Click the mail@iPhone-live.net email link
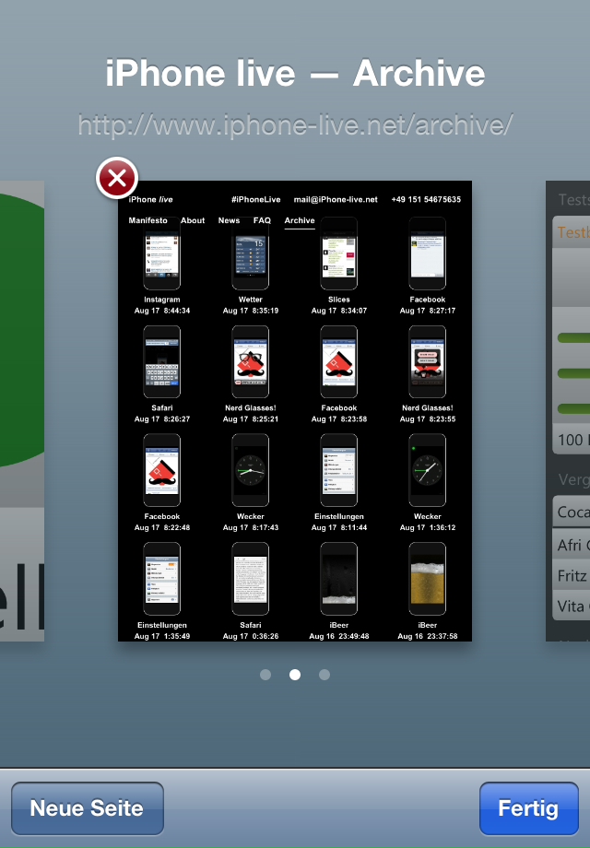Screen dimensions: 590x848 [x=336, y=200]
